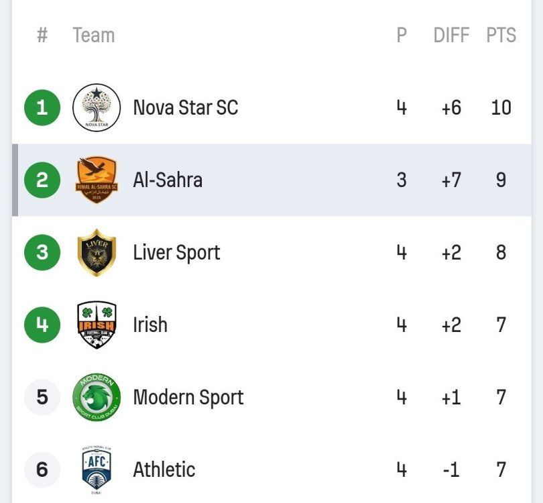Viewport: 543px width, 503px height.
Task: Sort by the DIFF column header
Action: 451,35
